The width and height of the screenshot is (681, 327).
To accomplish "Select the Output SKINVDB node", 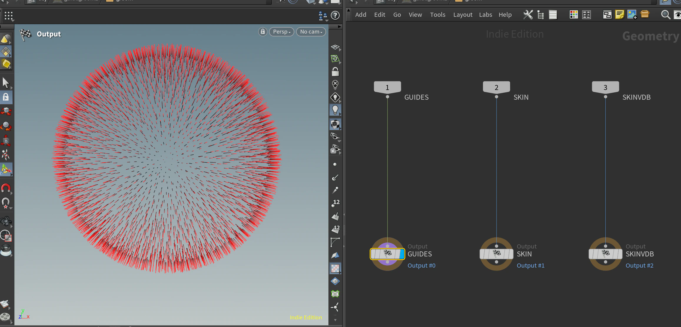I will click(605, 254).
